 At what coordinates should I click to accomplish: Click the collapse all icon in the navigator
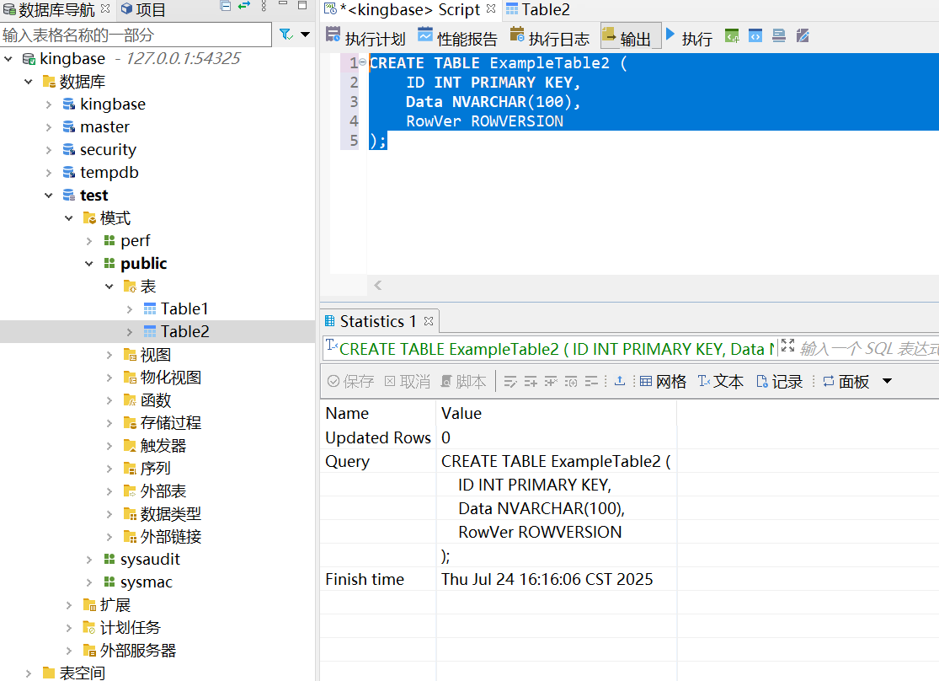[x=225, y=8]
